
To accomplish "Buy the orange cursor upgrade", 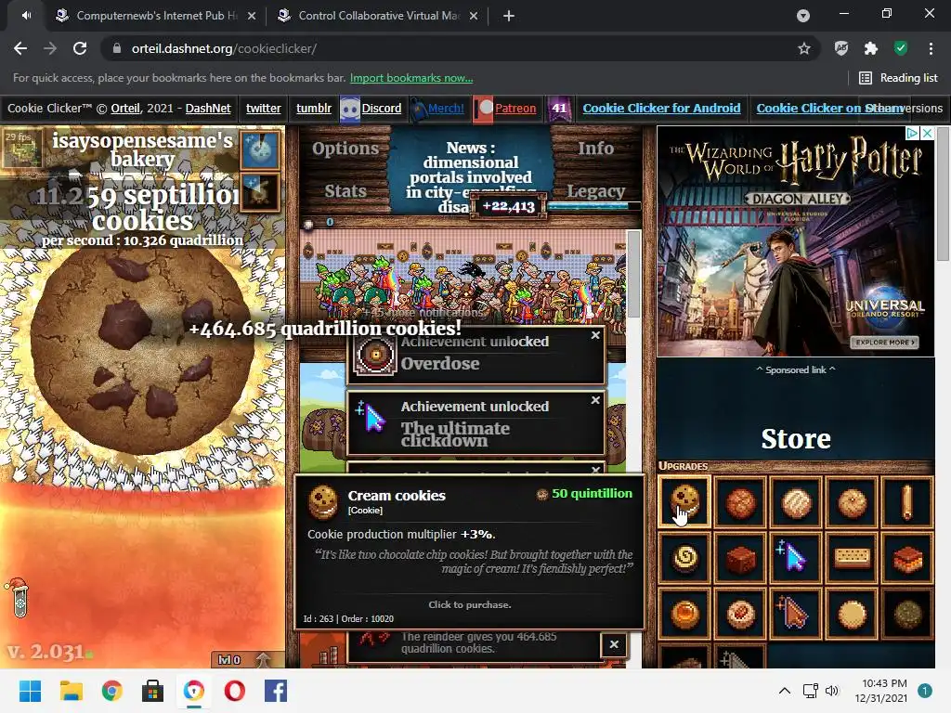I will pos(796,613).
